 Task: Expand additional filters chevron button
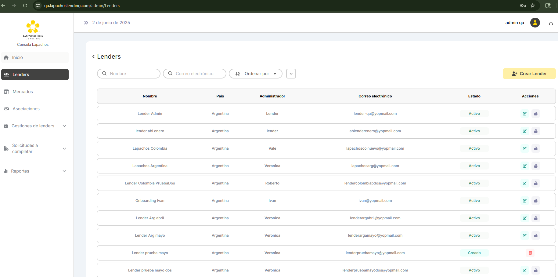tap(291, 74)
